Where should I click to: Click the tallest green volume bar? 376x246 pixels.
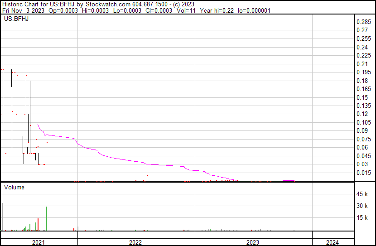coord(47,219)
